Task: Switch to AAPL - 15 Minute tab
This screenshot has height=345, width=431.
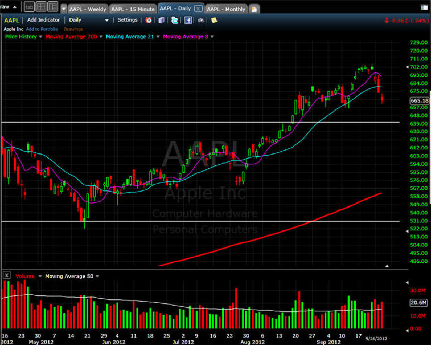Action: click(133, 9)
